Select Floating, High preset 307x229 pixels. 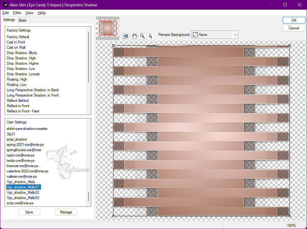coord(17,79)
